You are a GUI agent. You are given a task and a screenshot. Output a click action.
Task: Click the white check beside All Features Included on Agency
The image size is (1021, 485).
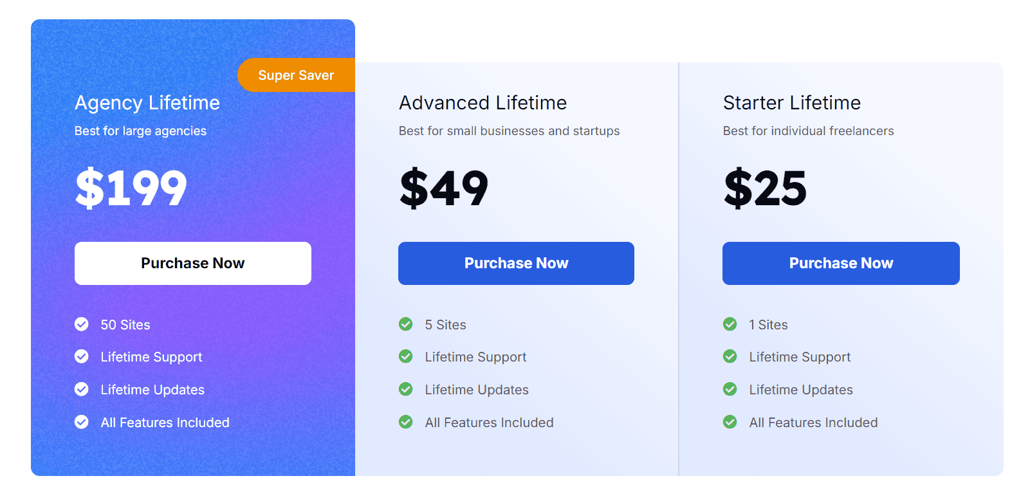[x=81, y=422]
